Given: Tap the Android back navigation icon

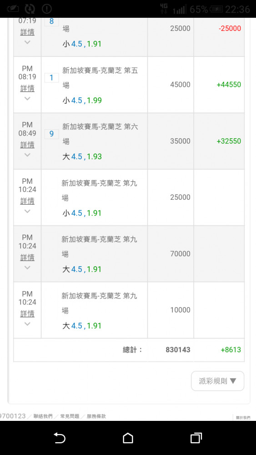Looking at the screenshot, I should pos(60,438).
